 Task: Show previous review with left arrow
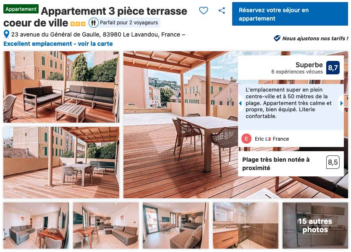pos(241,103)
